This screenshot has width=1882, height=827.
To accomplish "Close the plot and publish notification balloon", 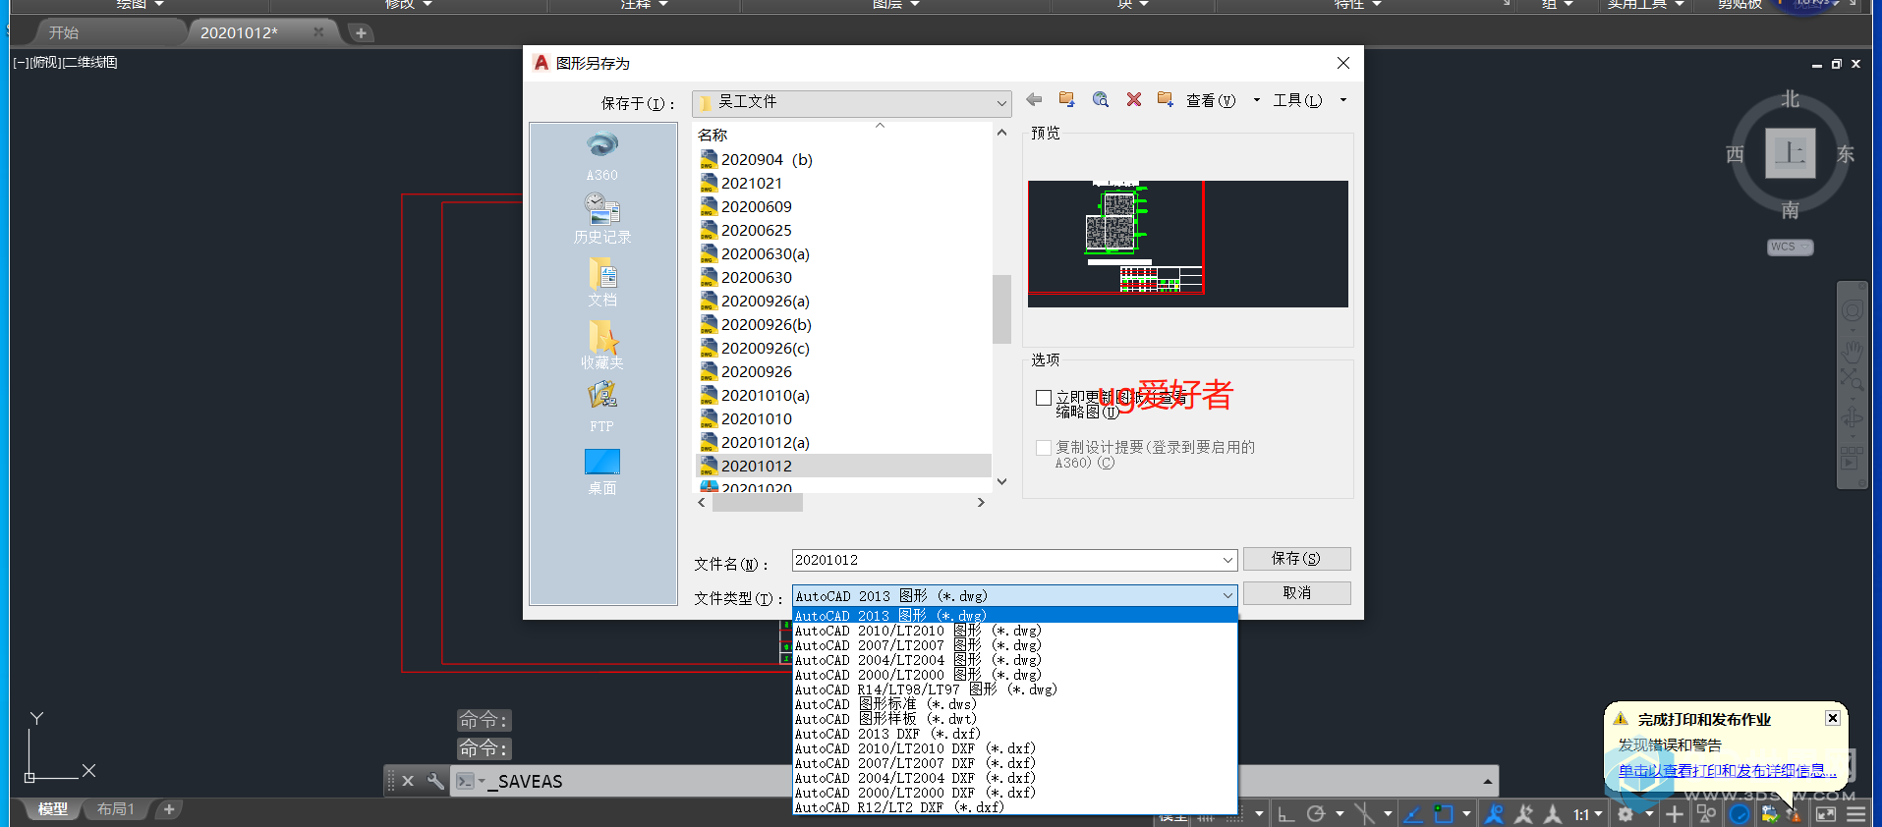I will click(x=1832, y=718).
